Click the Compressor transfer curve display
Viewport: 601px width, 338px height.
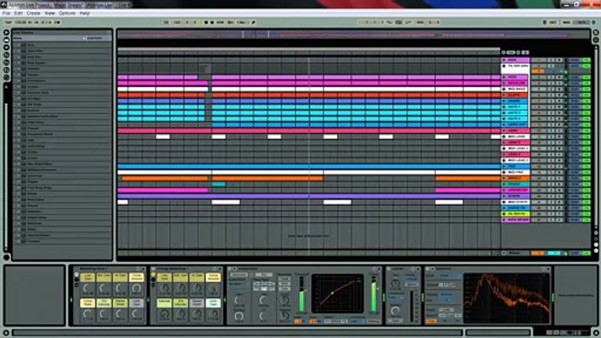338,293
